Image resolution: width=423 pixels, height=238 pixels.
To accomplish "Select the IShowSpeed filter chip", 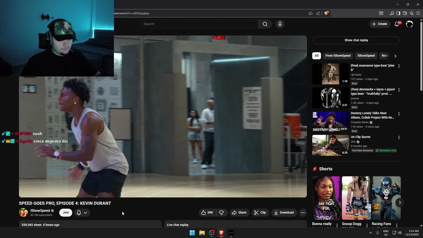I will (366, 56).
